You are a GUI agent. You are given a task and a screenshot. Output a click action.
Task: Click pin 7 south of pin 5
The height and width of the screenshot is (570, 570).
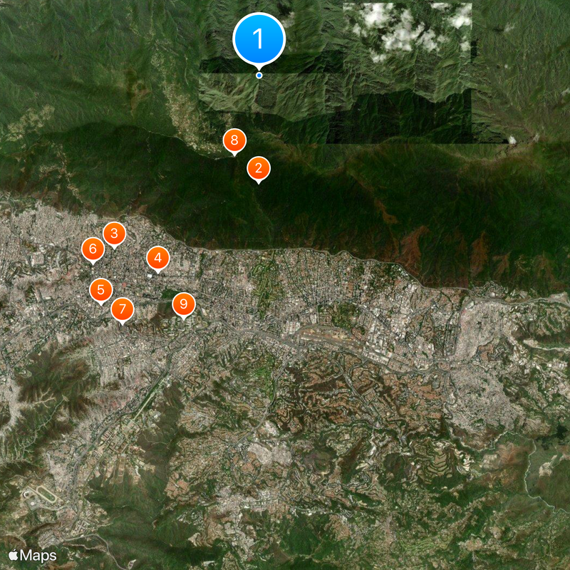pos(122,308)
